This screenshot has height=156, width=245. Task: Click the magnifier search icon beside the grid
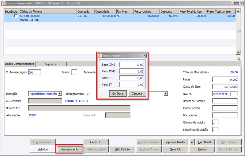pos(239,59)
